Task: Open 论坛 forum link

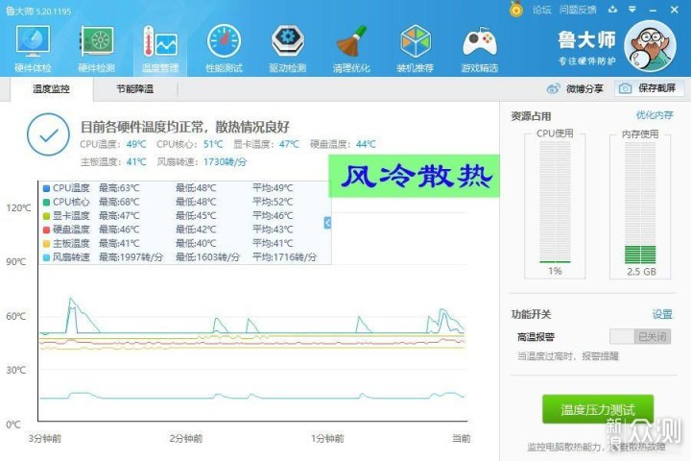Action: click(x=541, y=10)
